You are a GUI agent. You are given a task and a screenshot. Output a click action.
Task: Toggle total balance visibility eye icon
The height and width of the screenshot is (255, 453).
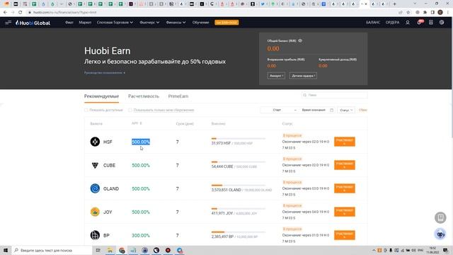pos(300,41)
